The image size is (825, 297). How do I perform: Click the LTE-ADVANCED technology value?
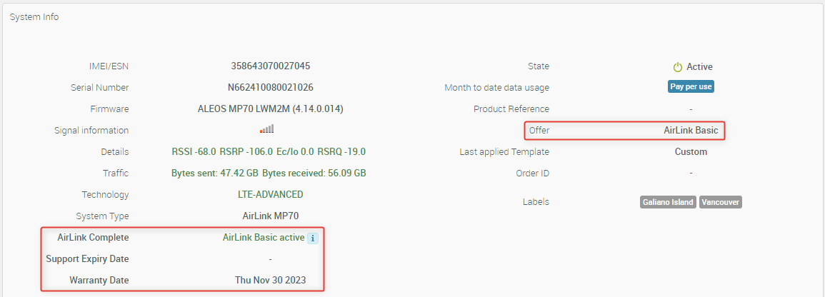[x=270, y=195]
